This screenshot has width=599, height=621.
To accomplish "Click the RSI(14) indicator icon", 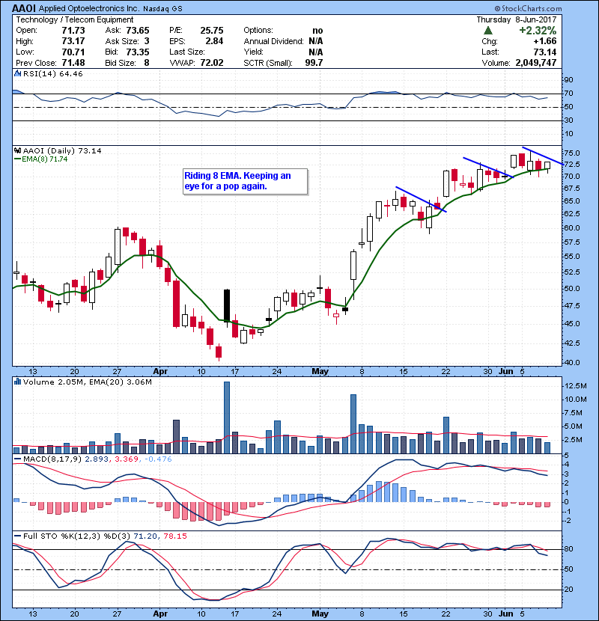I will point(17,73).
